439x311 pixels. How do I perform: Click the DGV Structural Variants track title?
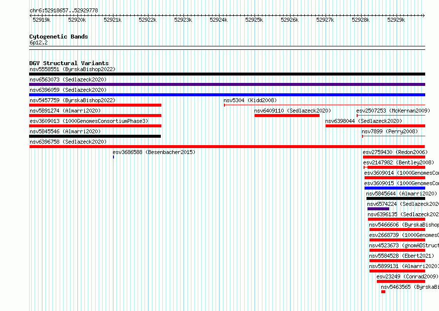point(69,63)
